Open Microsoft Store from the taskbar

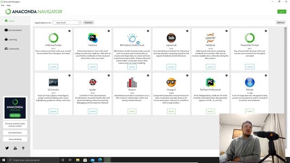[85, 160]
